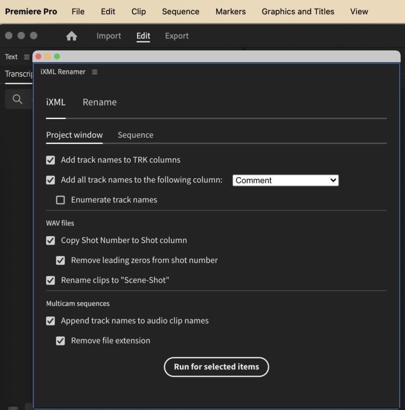
Task: Maximize the iXML Renamer window with green button
Action: point(57,56)
